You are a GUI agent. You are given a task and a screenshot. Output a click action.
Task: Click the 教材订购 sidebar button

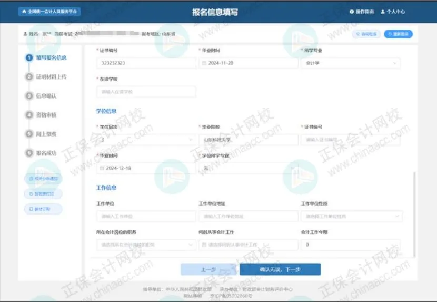43,209
